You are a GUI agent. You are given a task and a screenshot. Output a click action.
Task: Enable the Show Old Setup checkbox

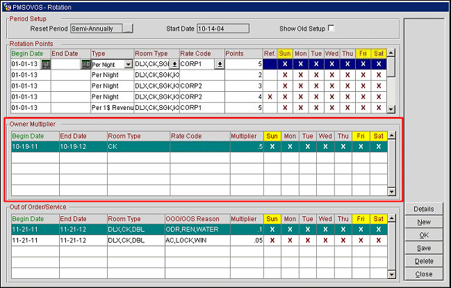coord(331,29)
